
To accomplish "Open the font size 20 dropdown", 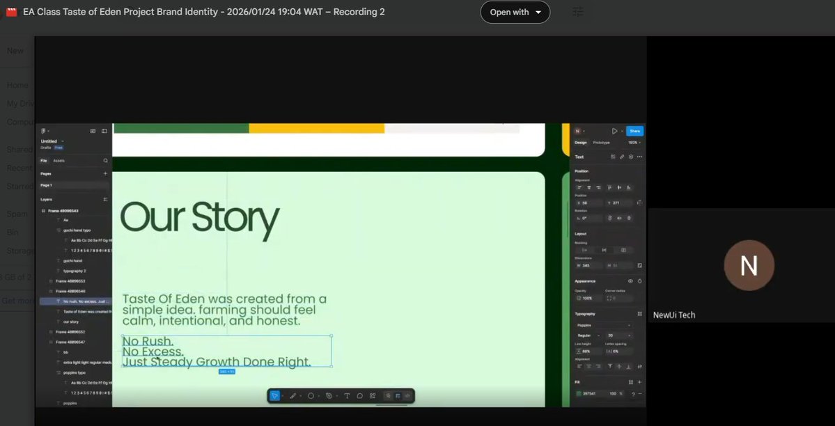I will point(619,336).
